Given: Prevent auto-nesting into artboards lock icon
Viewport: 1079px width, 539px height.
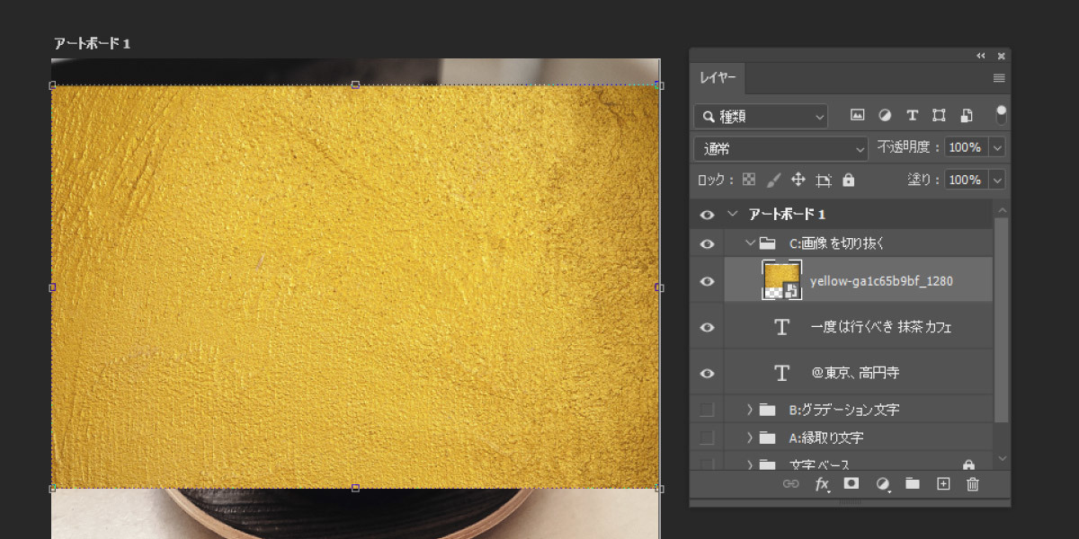Looking at the screenshot, I should (823, 180).
